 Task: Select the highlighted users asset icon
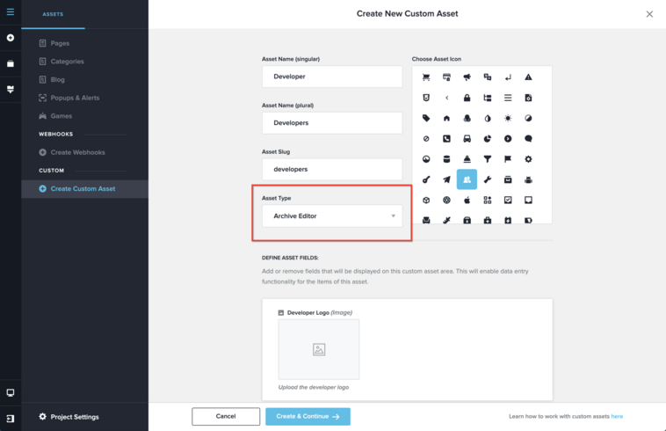467,179
